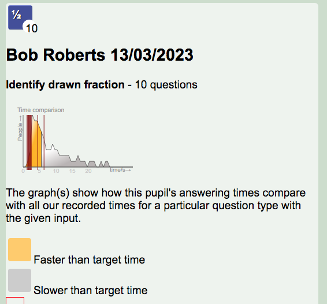Click the time/s axis label

pos(120,170)
